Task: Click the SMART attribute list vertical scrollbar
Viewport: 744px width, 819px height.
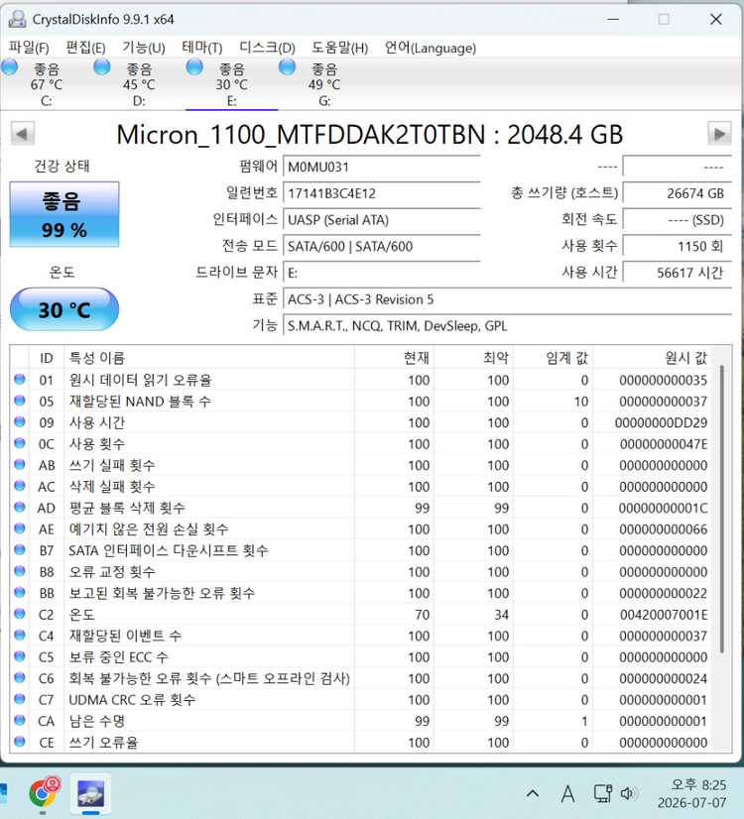Action: [x=721, y=510]
